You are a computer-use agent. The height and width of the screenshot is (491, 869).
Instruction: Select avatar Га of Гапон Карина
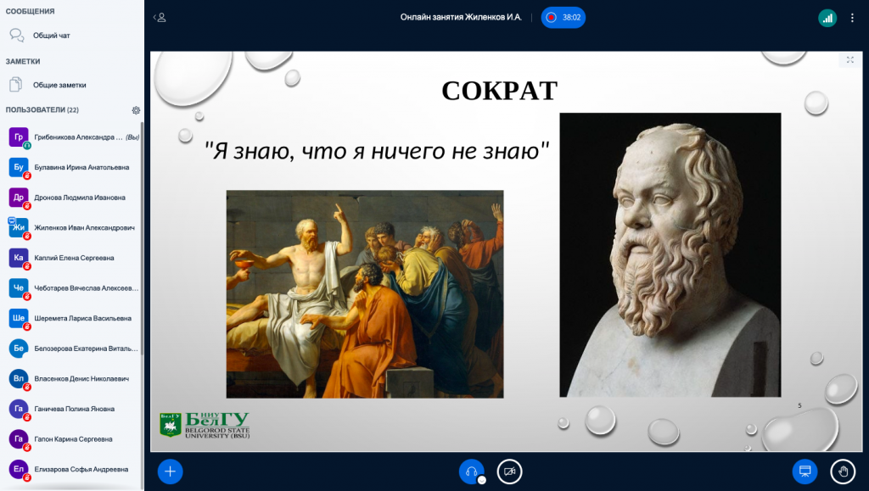tap(19, 439)
